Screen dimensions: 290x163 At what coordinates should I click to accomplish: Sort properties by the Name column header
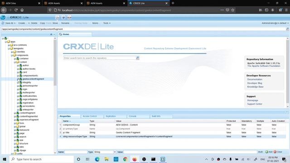click(x=76, y=121)
